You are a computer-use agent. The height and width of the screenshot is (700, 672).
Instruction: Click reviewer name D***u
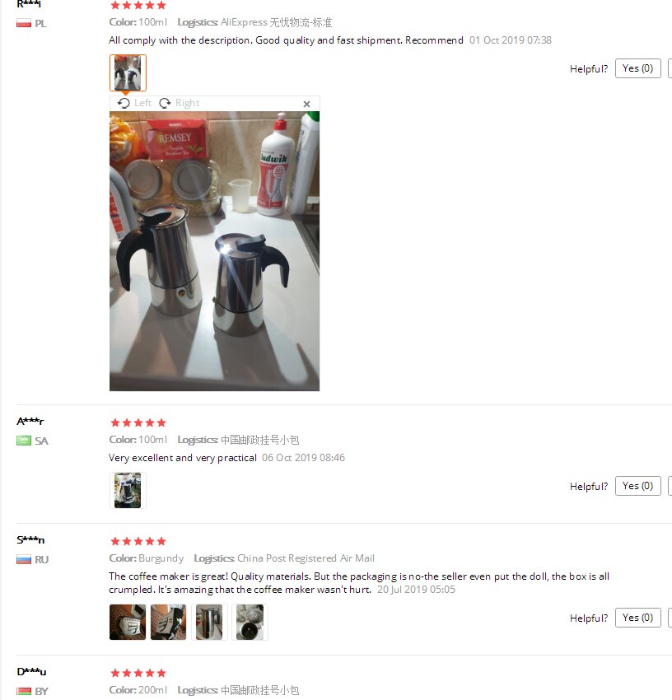31,671
